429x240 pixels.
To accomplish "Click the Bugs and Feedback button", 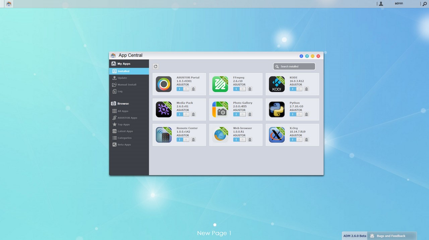I will [392, 236].
